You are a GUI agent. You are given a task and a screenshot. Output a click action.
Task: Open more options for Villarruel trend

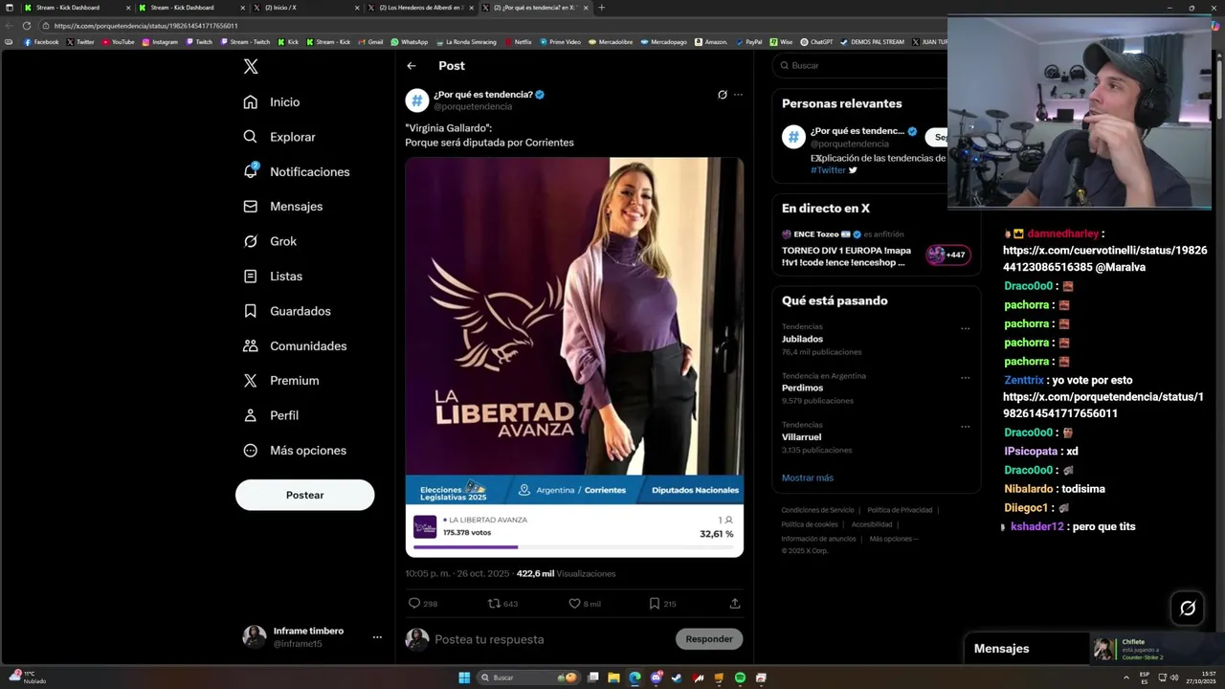965,426
